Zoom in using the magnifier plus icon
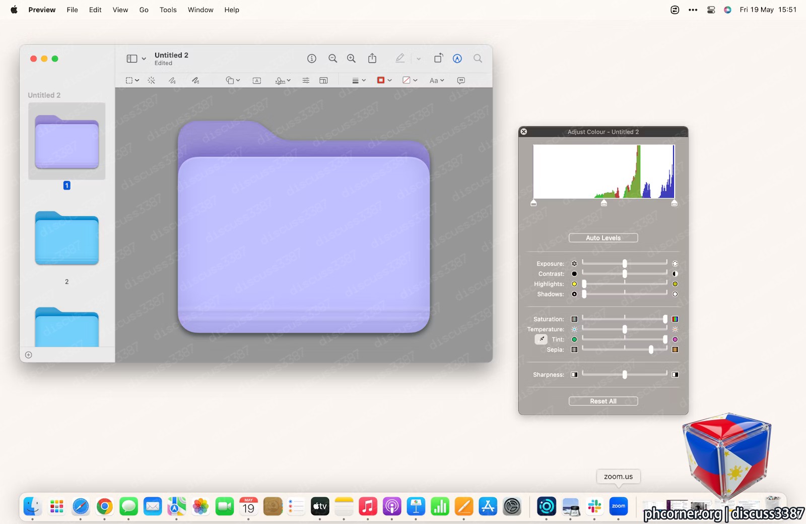Image resolution: width=806 pixels, height=524 pixels. tap(351, 59)
